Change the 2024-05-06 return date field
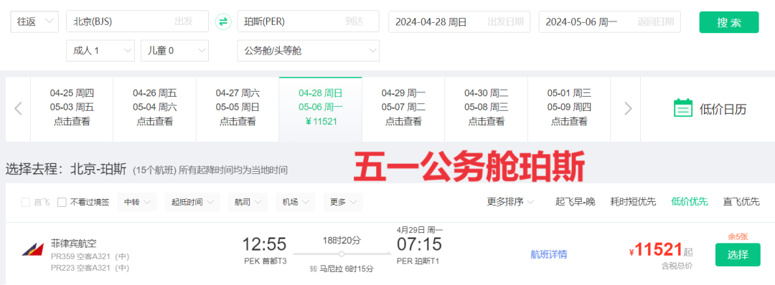775x285 pixels. coord(610,21)
